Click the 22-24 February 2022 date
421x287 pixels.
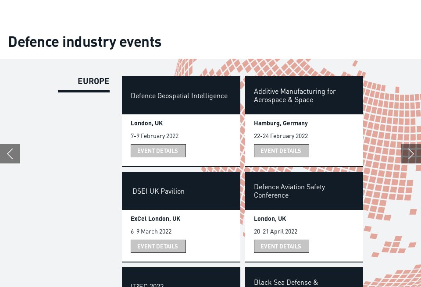281,136
